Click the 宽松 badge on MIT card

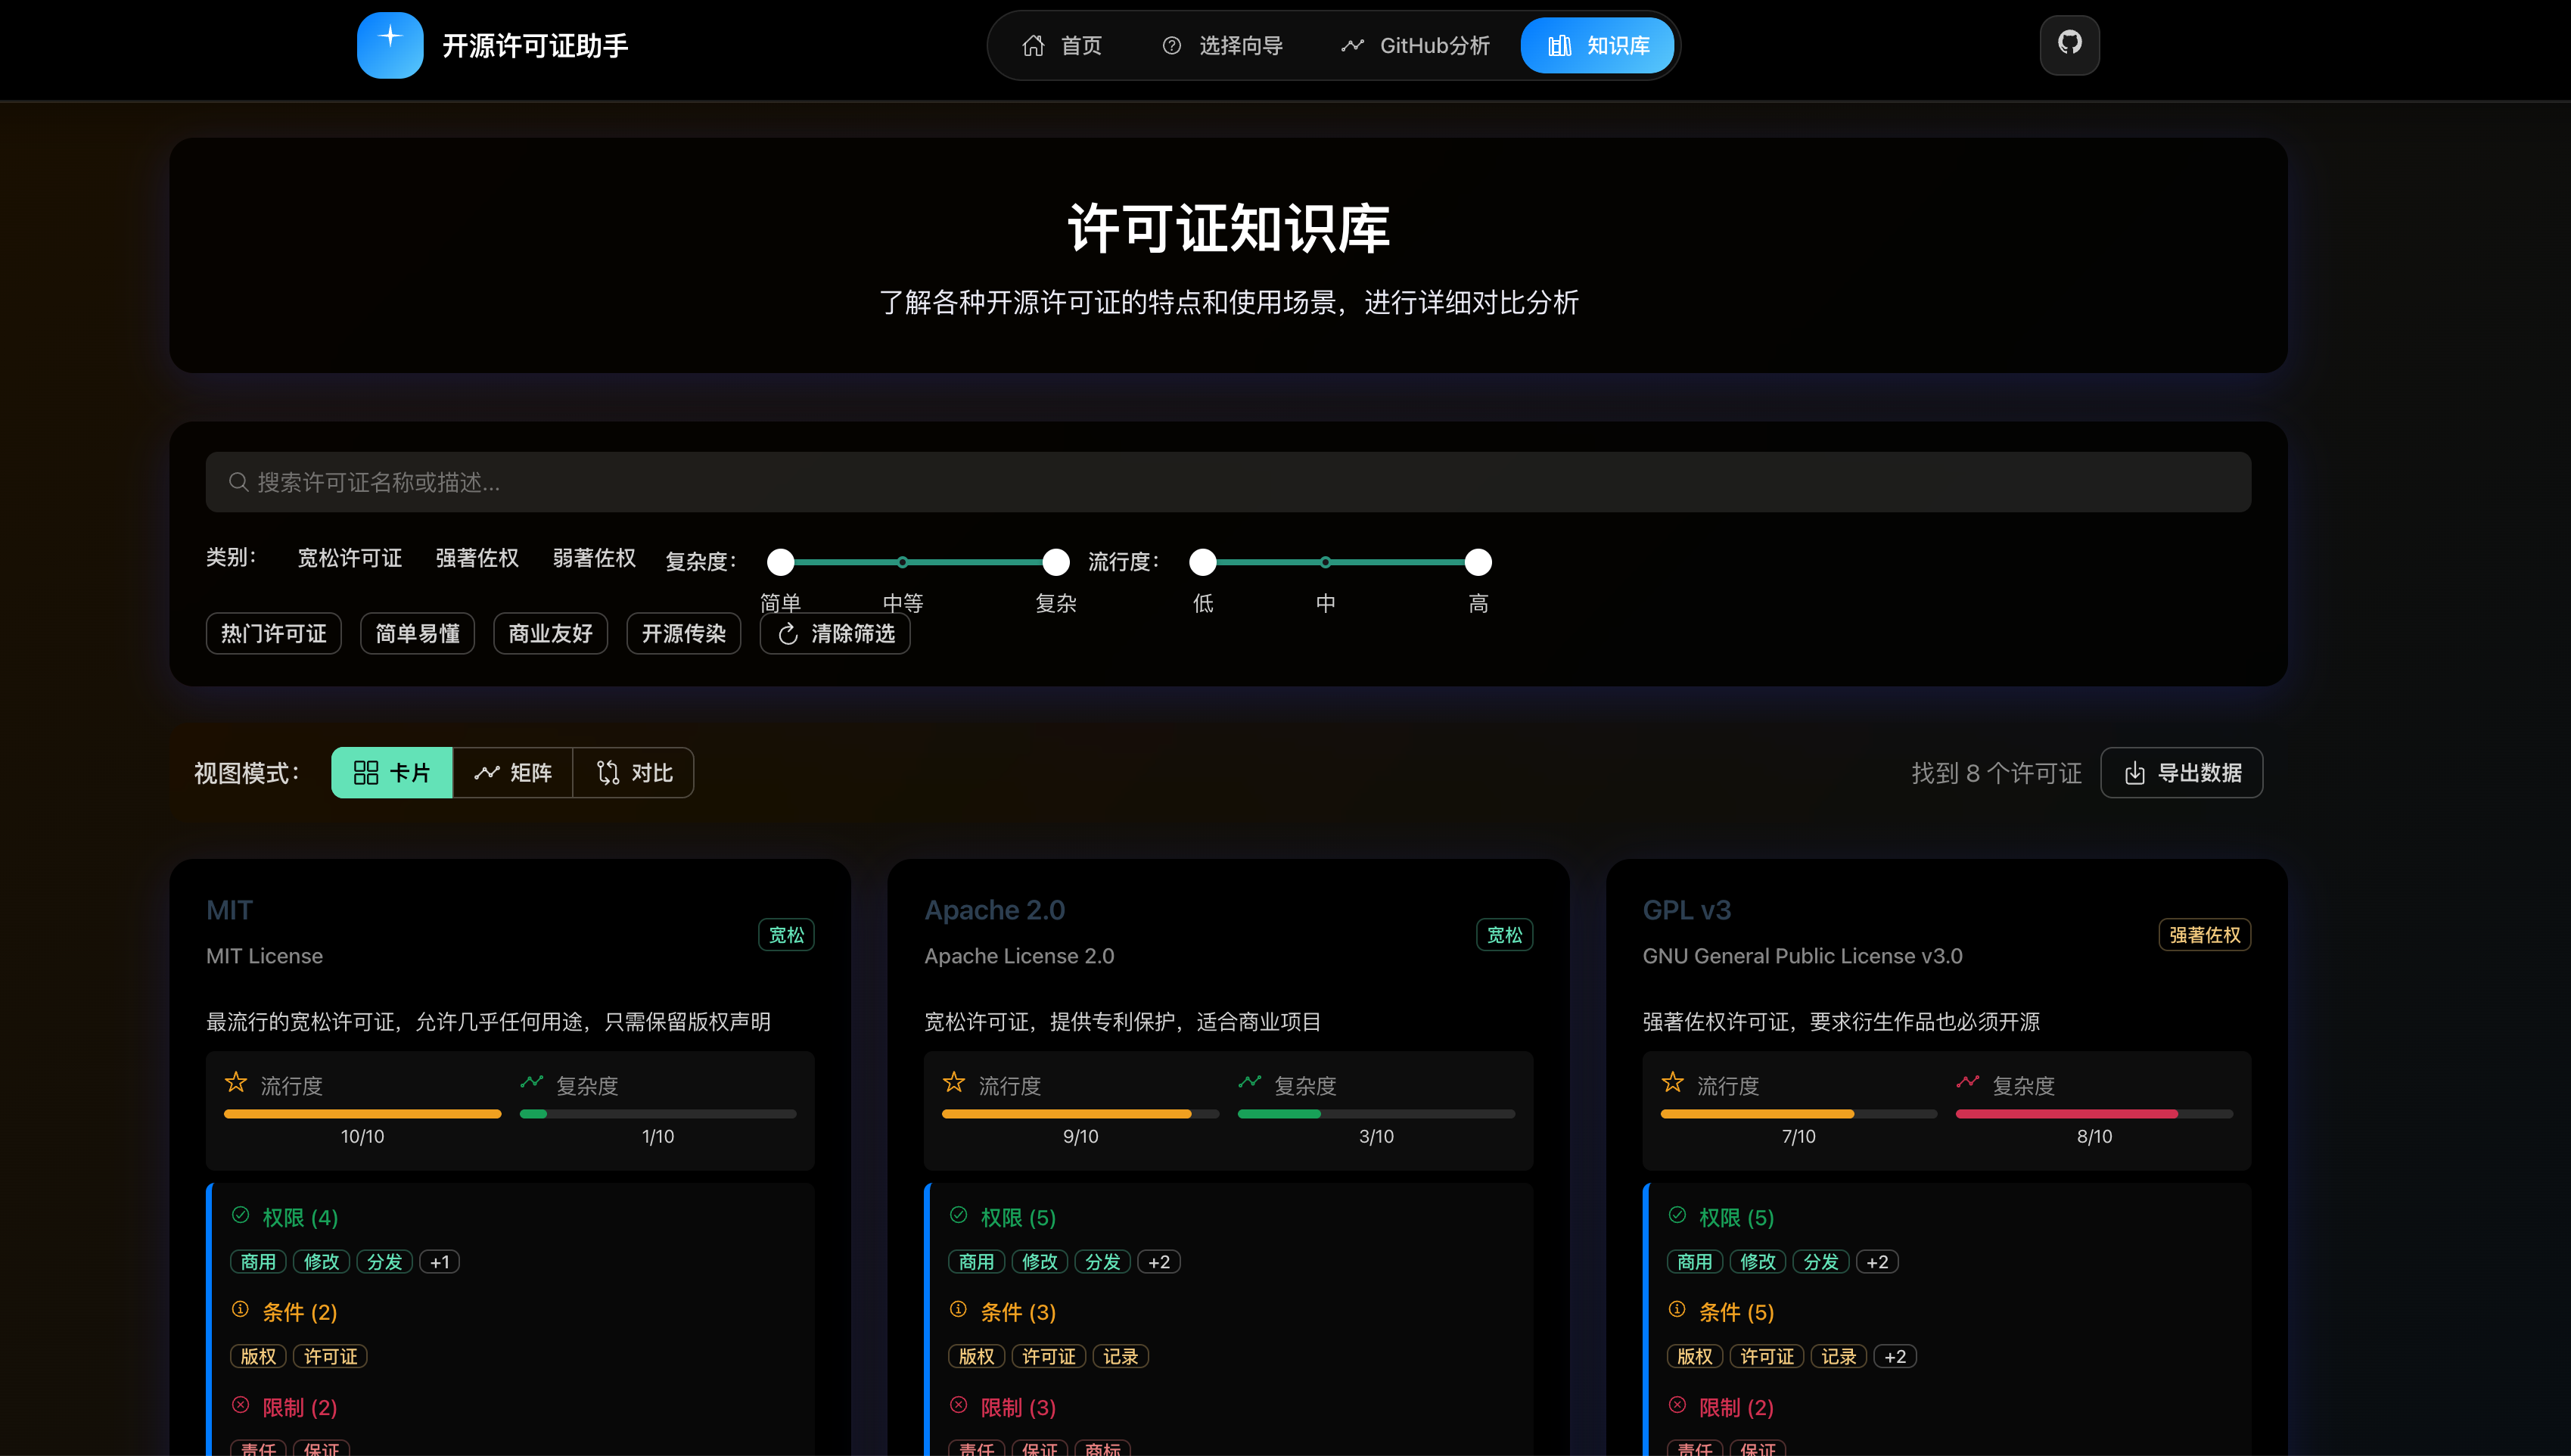click(x=785, y=934)
